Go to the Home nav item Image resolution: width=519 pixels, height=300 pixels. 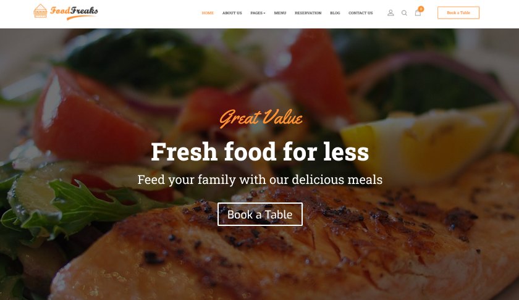click(x=208, y=13)
